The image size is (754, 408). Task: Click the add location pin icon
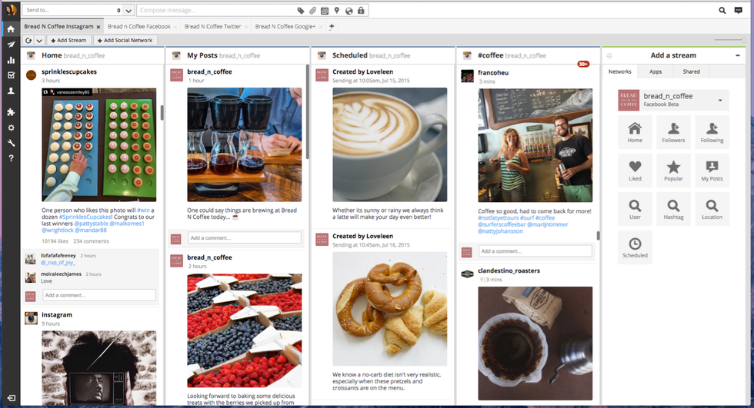pyautogui.click(x=336, y=11)
